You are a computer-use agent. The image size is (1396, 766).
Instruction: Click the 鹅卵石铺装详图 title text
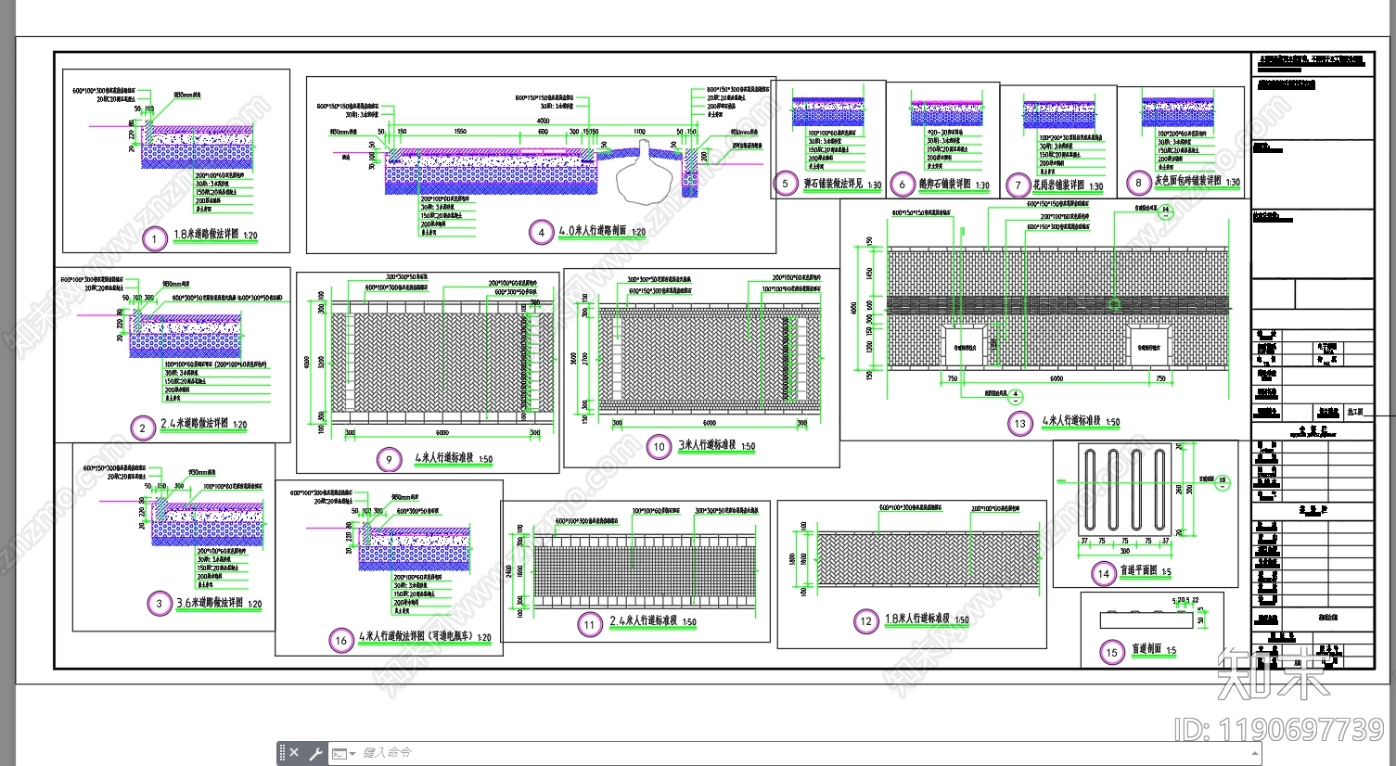point(944,184)
